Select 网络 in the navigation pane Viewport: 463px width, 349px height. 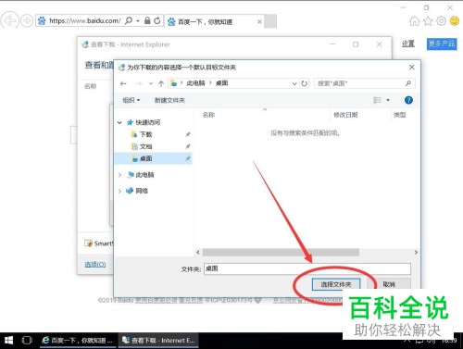click(142, 191)
